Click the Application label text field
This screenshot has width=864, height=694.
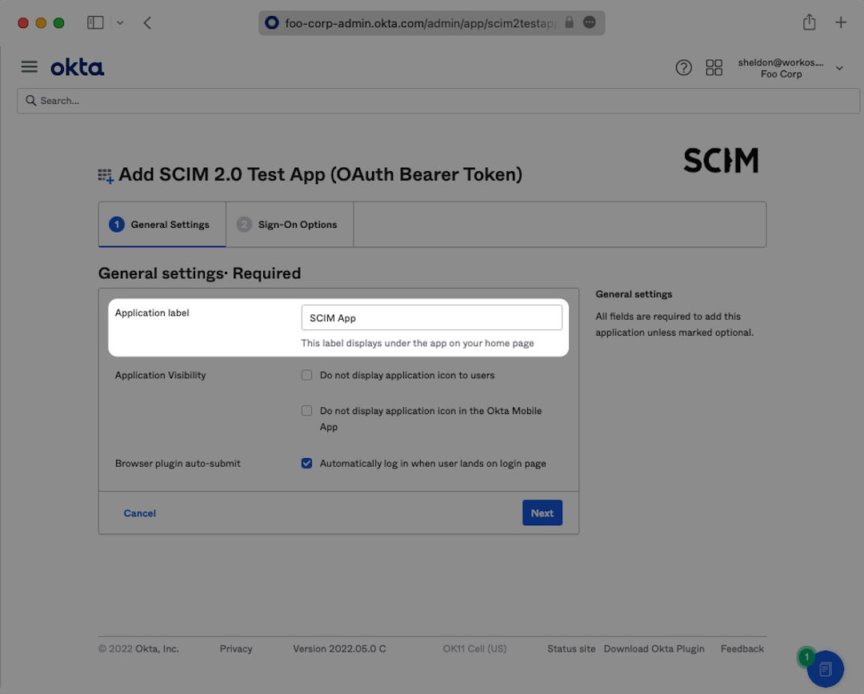coord(431,318)
